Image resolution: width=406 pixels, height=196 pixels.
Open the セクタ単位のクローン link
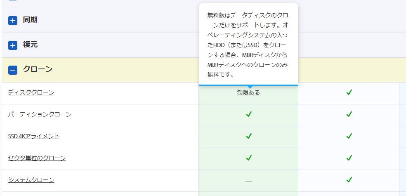[x=37, y=158]
